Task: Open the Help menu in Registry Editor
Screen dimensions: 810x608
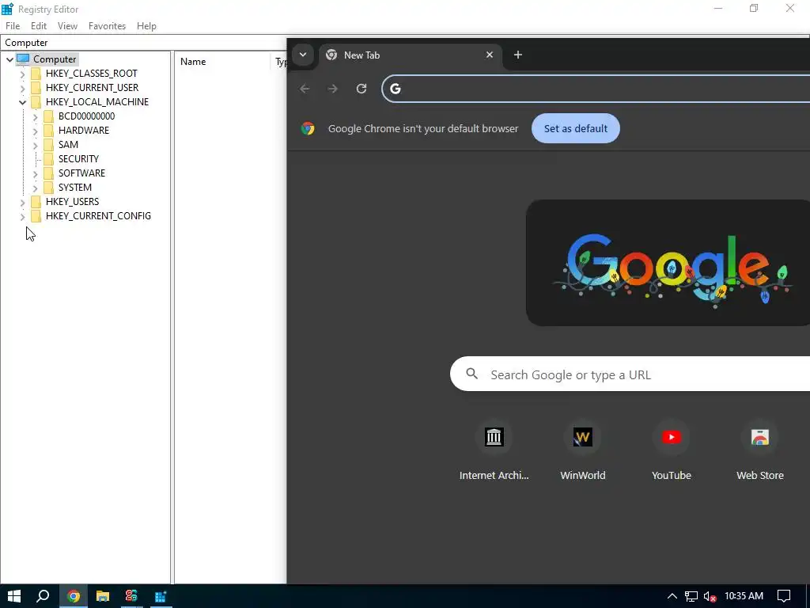Action: point(146,26)
